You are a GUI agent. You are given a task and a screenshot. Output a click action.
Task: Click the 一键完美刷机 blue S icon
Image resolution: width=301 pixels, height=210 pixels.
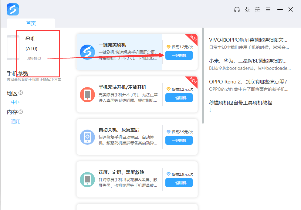[87, 52]
